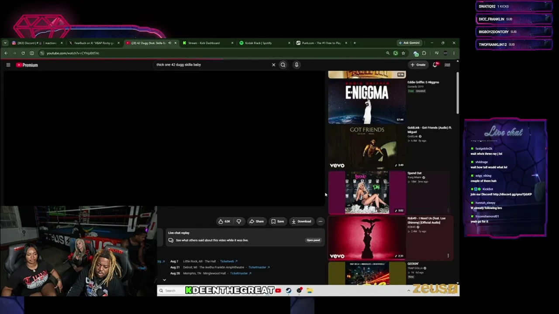Viewport: 559px width, 314px height.
Task: Focus the browser address bar URL
Action: [x=73, y=53]
